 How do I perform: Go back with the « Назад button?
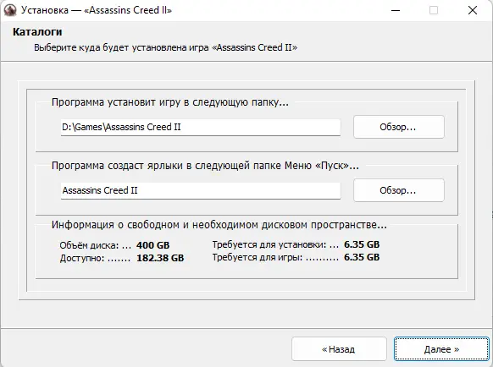(339, 349)
